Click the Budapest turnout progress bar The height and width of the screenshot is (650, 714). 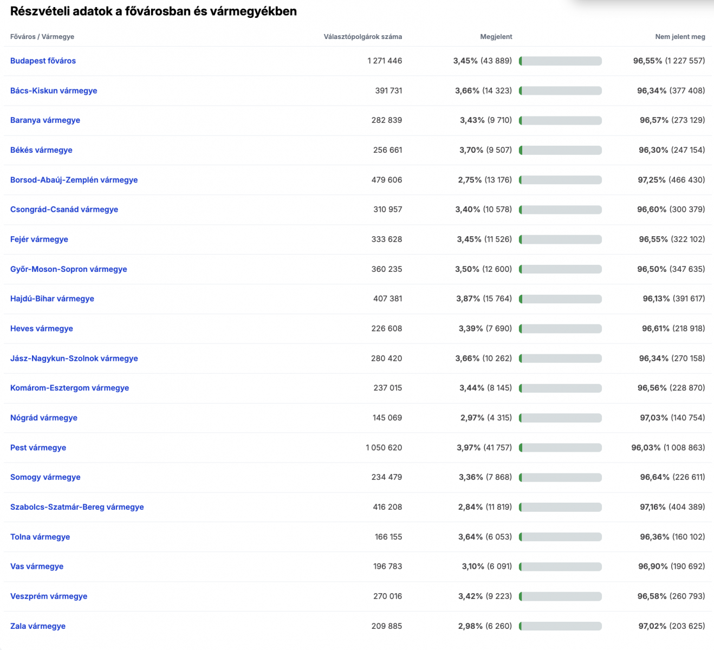[560, 61]
